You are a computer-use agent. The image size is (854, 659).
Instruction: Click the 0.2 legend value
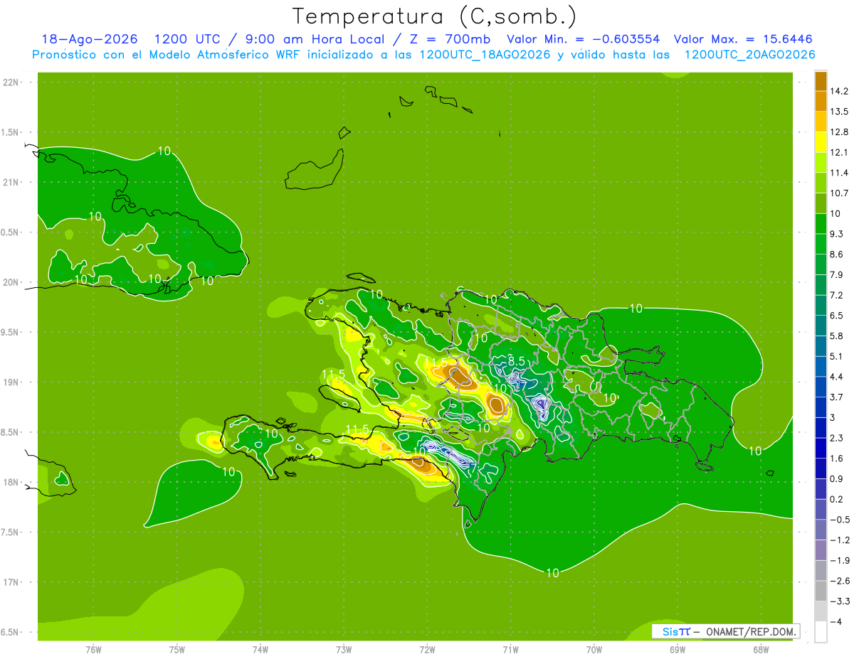tap(836, 499)
